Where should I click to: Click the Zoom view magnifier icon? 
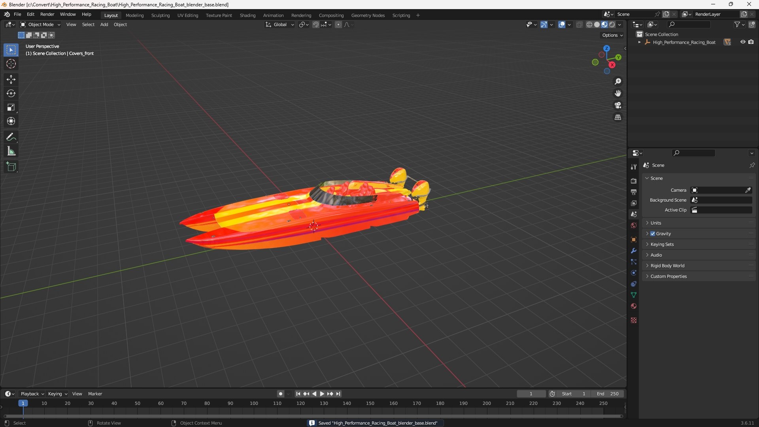click(x=618, y=81)
